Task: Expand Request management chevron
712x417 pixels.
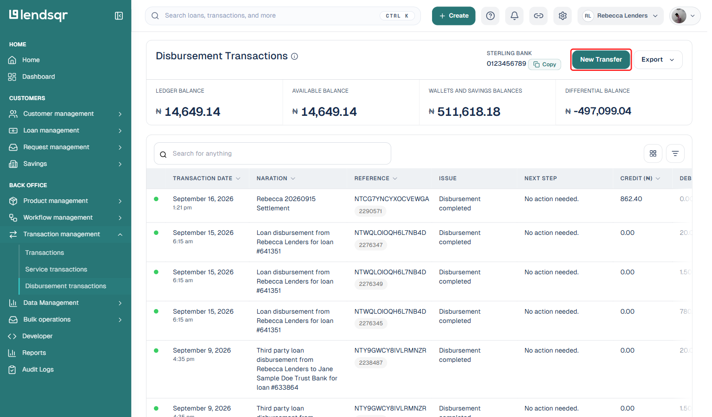Action: [120, 147]
